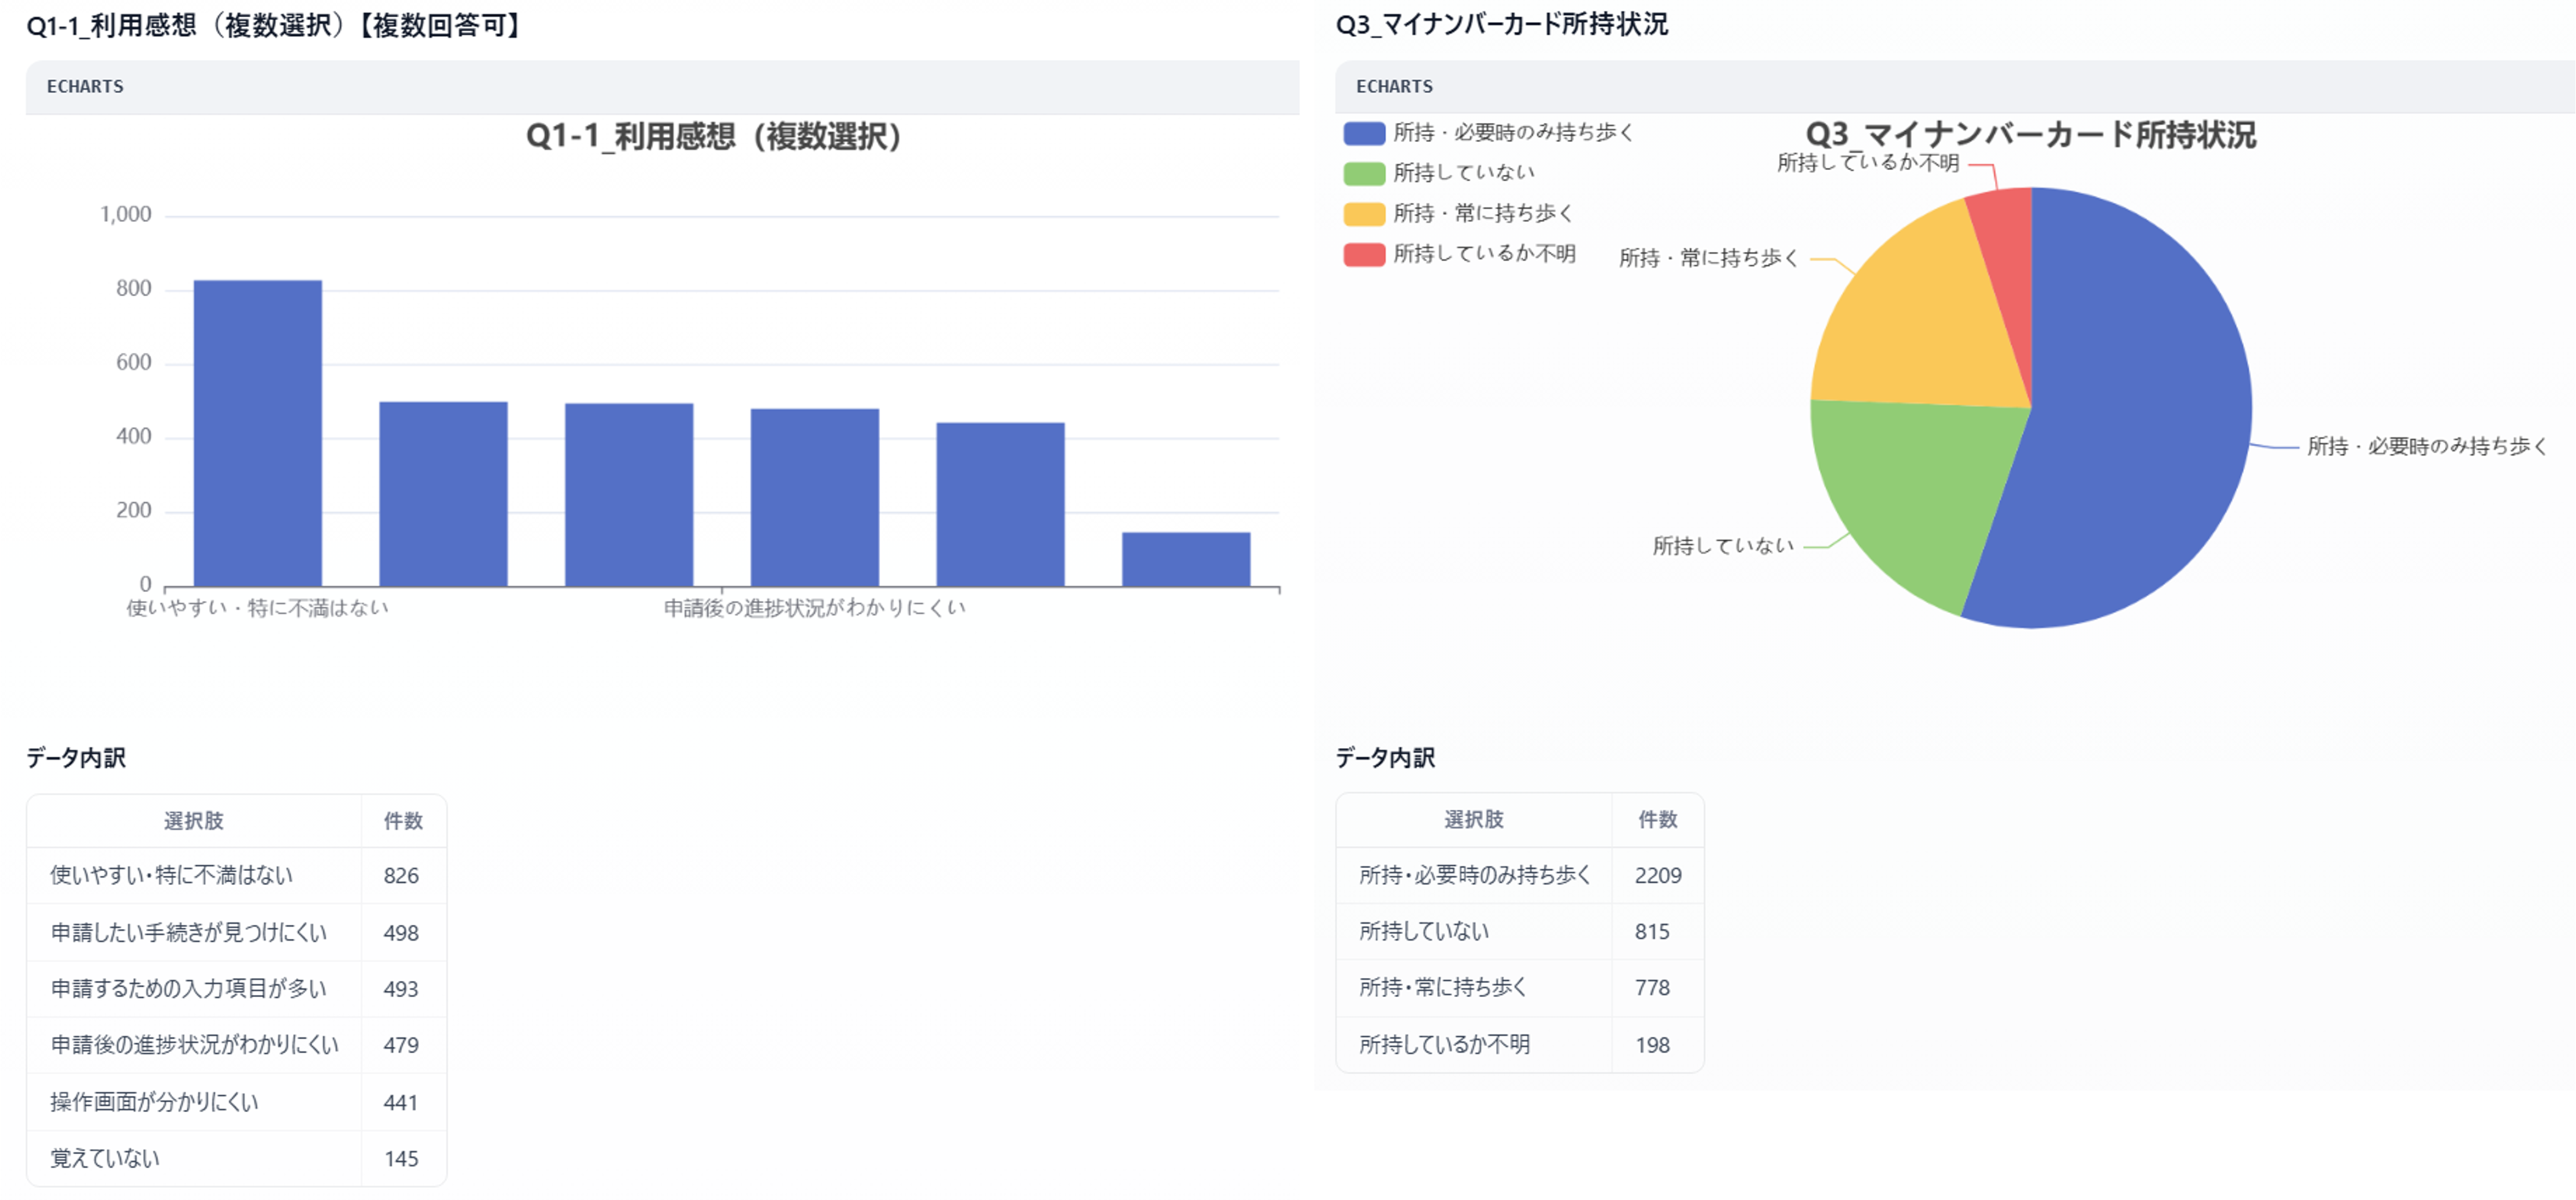Screen dimensions: 2576x1200
Task: Select table cell 申請後の進捗状況がわかりにくい
Action: (194, 1045)
